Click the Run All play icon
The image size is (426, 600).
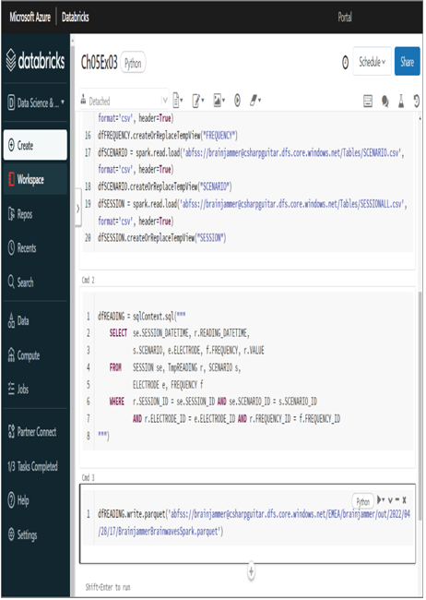tap(237, 101)
